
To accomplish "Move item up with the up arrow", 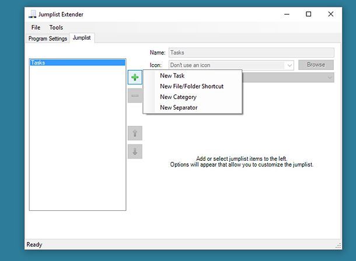I will coord(135,133).
